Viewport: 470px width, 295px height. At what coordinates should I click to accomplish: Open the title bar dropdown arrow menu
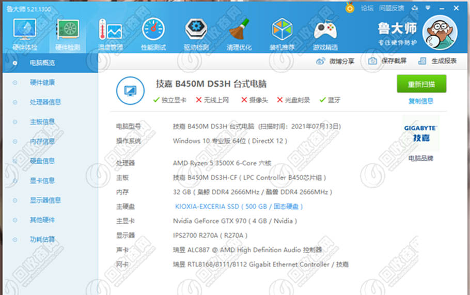click(x=428, y=8)
